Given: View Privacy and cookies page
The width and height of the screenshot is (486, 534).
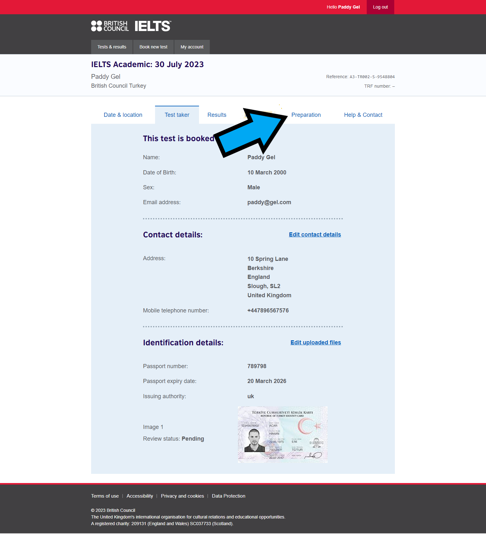Looking at the screenshot, I should coord(182,496).
